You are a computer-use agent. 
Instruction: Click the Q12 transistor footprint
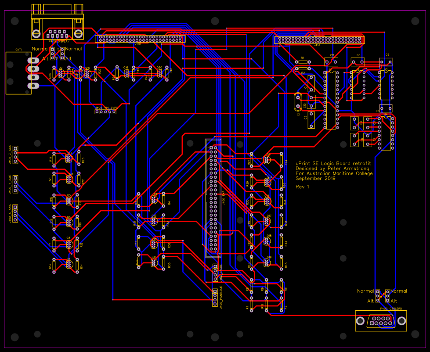[x=267, y=182]
